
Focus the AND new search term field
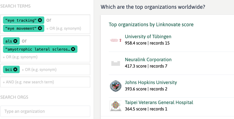[45, 82]
